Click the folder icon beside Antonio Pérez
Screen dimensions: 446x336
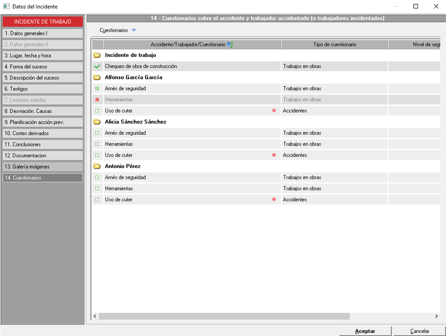click(x=97, y=166)
